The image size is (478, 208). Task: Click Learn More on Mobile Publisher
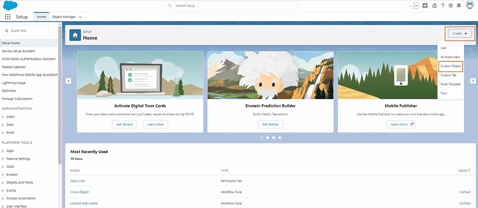[x=401, y=124]
